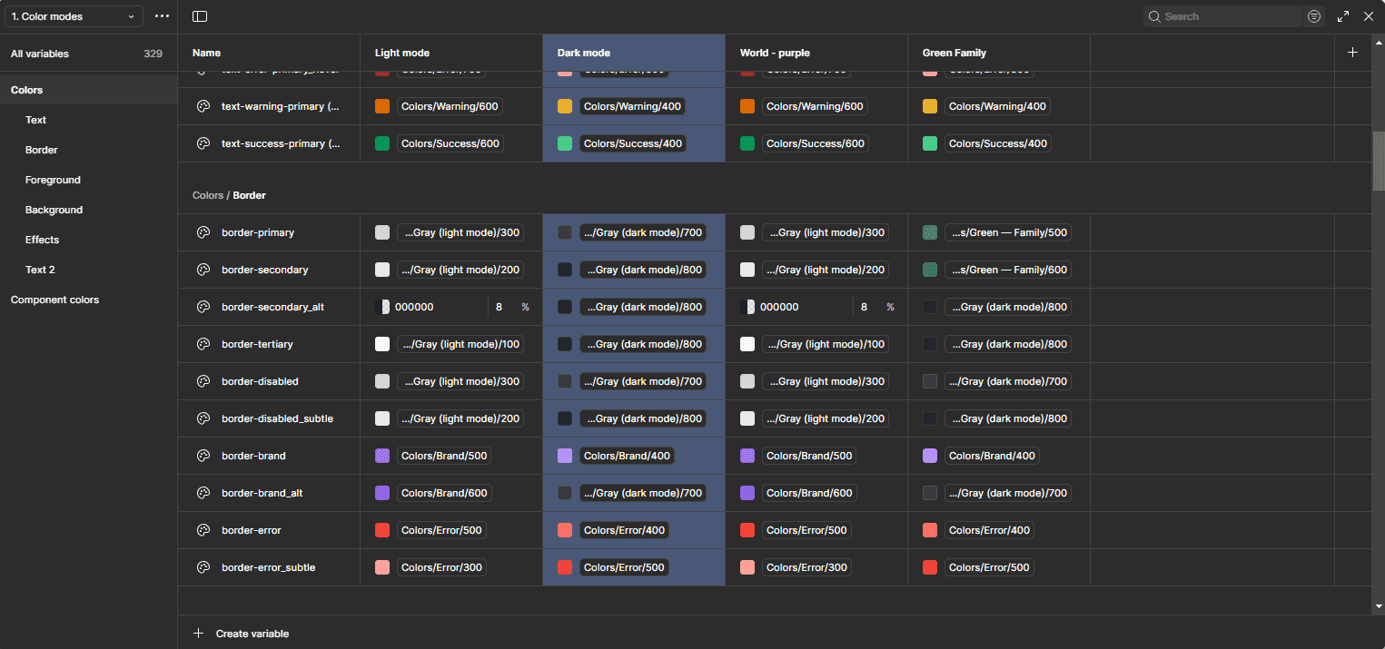The image size is (1385, 649).
Task: Click ...s/Green — Family/600 chip
Action: (1008, 270)
